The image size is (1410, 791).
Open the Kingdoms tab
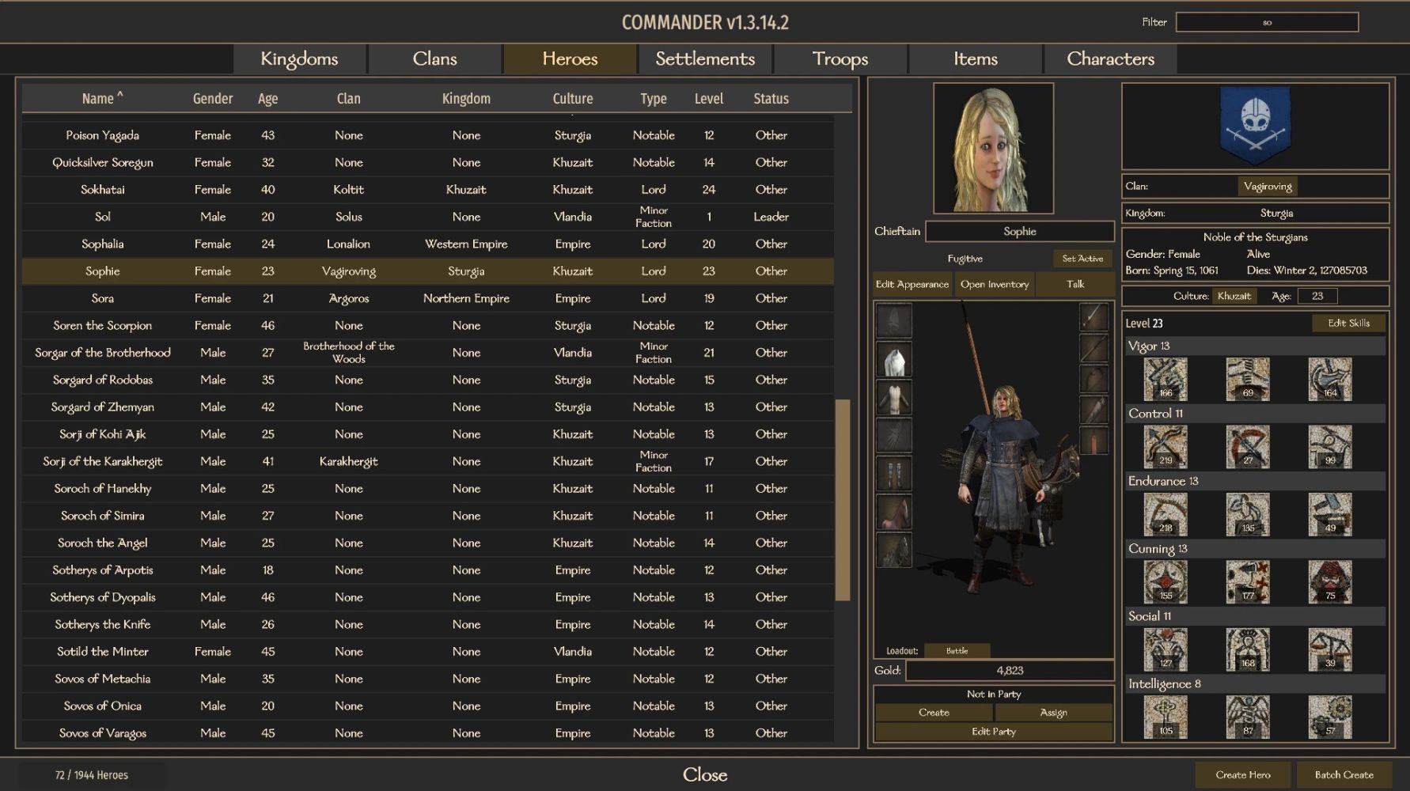tap(299, 59)
